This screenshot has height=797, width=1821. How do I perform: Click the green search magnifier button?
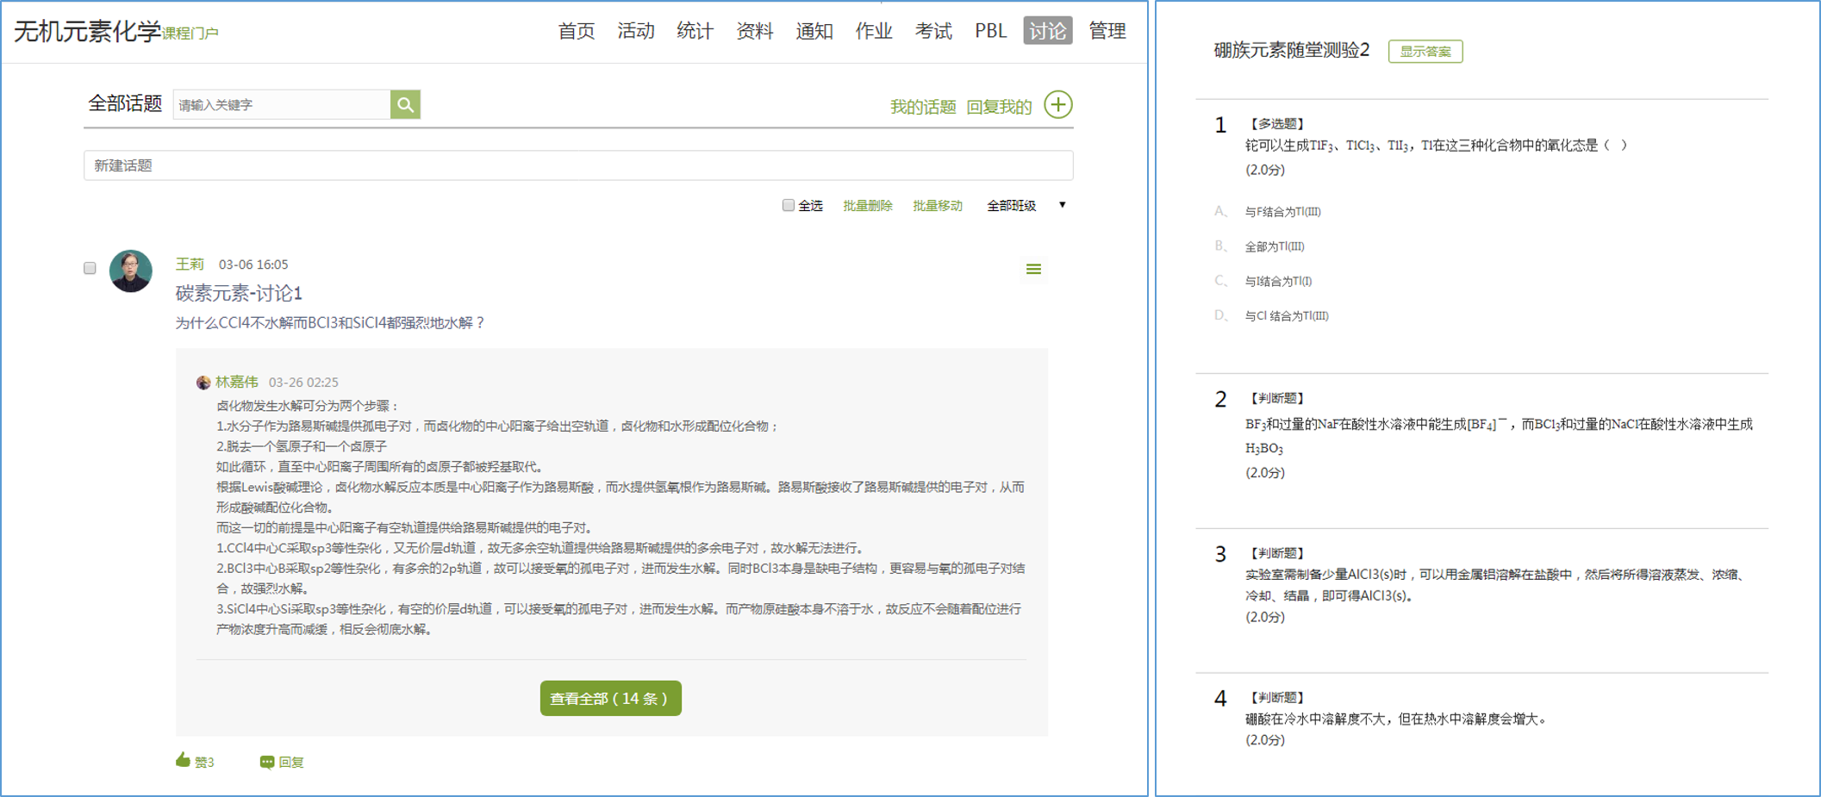pyautogui.click(x=405, y=105)
